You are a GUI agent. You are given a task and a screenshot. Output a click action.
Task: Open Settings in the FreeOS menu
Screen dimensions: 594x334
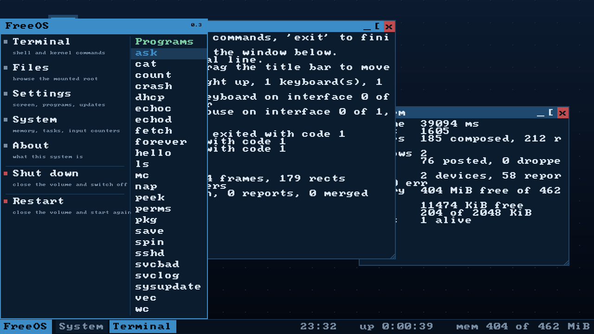pos(65,98)
